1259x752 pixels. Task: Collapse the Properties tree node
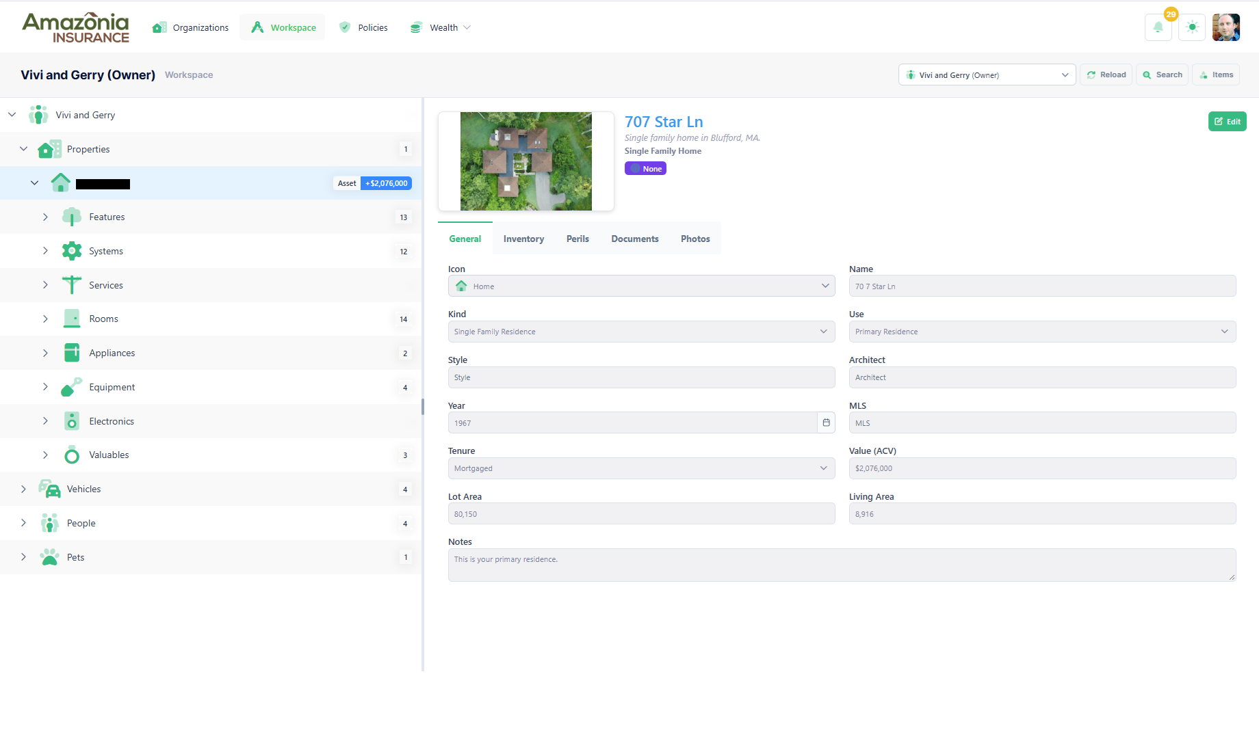[24, 149]
